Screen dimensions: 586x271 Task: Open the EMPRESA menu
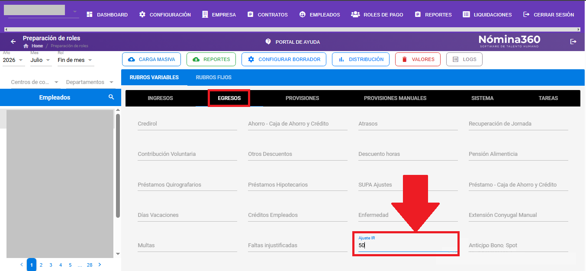tap(219, 14)
